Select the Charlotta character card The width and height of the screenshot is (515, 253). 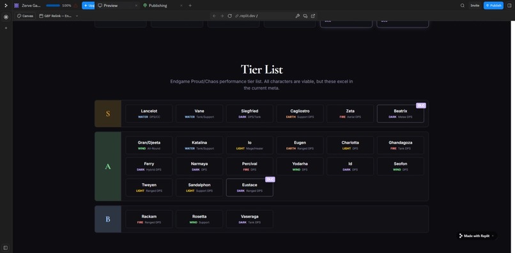(x=350, y=145)
